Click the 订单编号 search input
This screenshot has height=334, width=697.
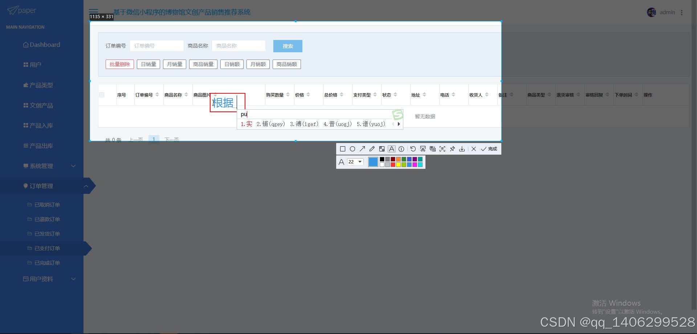(x=157, y=46)
